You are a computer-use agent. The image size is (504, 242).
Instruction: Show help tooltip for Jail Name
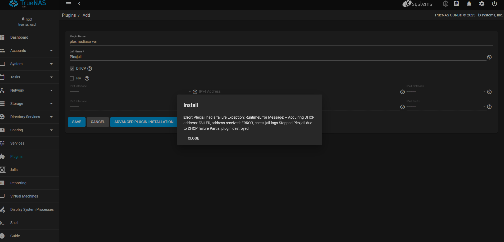click(x=489, y=57)
